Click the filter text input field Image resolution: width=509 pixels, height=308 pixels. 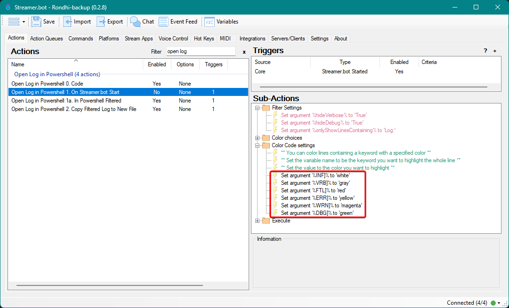click(x=201, y=52)
